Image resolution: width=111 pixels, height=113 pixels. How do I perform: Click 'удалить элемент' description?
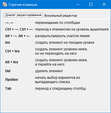pyautogui.click(x=49, y=71)
